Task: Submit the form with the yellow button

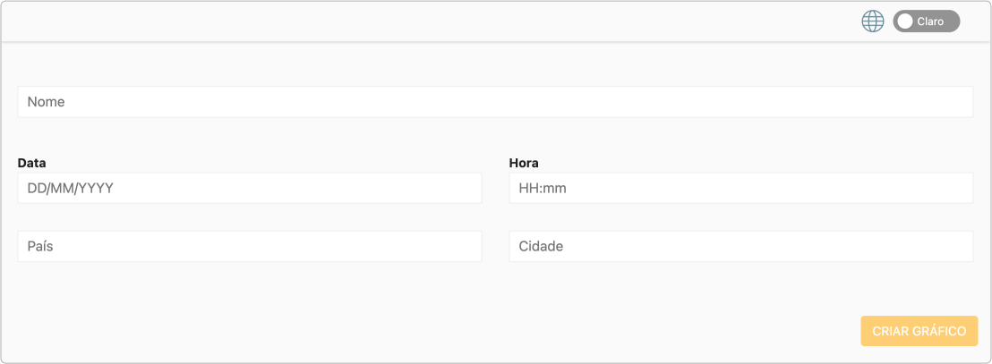Action: [x=919, y=331]
